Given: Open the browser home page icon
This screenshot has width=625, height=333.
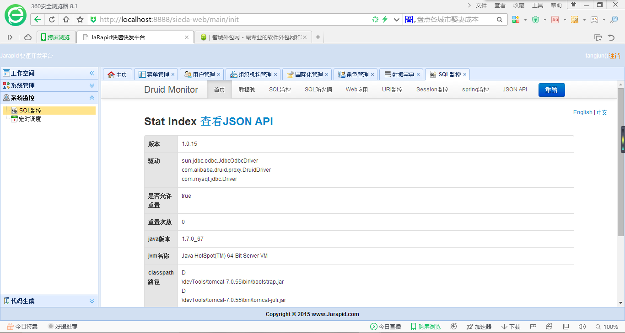Looking at the screenshot, I should [66, 19].
